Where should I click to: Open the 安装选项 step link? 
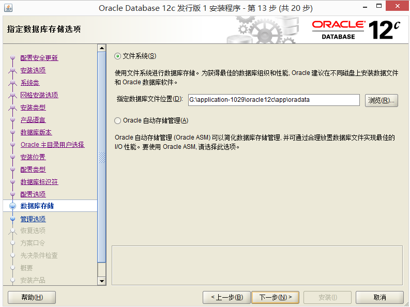33,70
